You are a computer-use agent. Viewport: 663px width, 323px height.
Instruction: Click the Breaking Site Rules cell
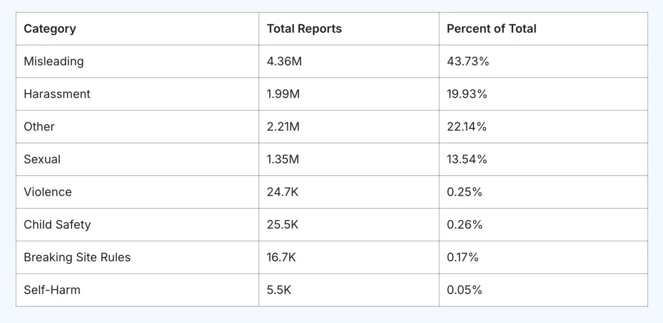tap(77, 257)
